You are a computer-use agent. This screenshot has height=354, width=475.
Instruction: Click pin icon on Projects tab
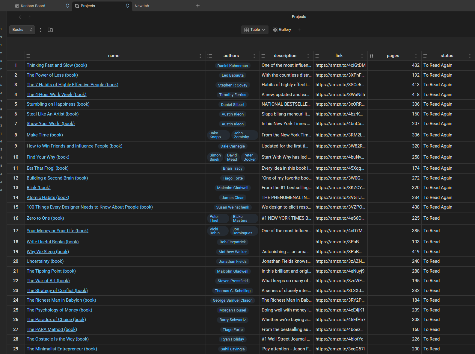tap(127, 6)
